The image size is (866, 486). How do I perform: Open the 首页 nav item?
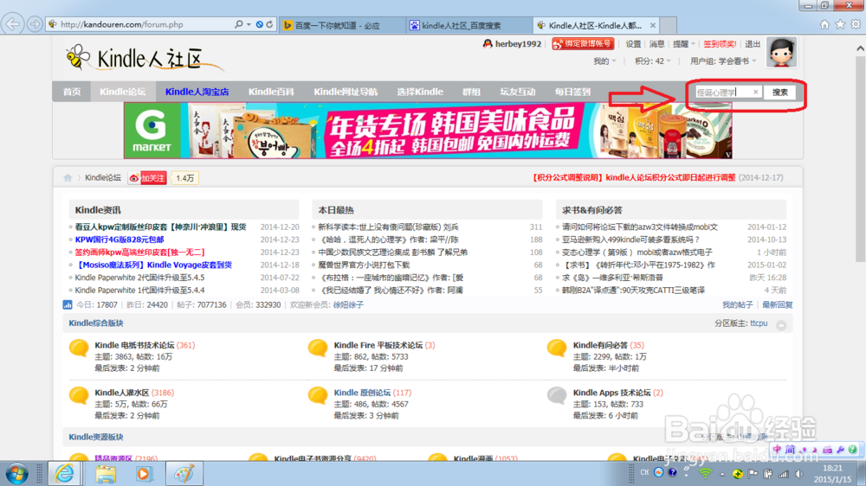tap(72, 92)
